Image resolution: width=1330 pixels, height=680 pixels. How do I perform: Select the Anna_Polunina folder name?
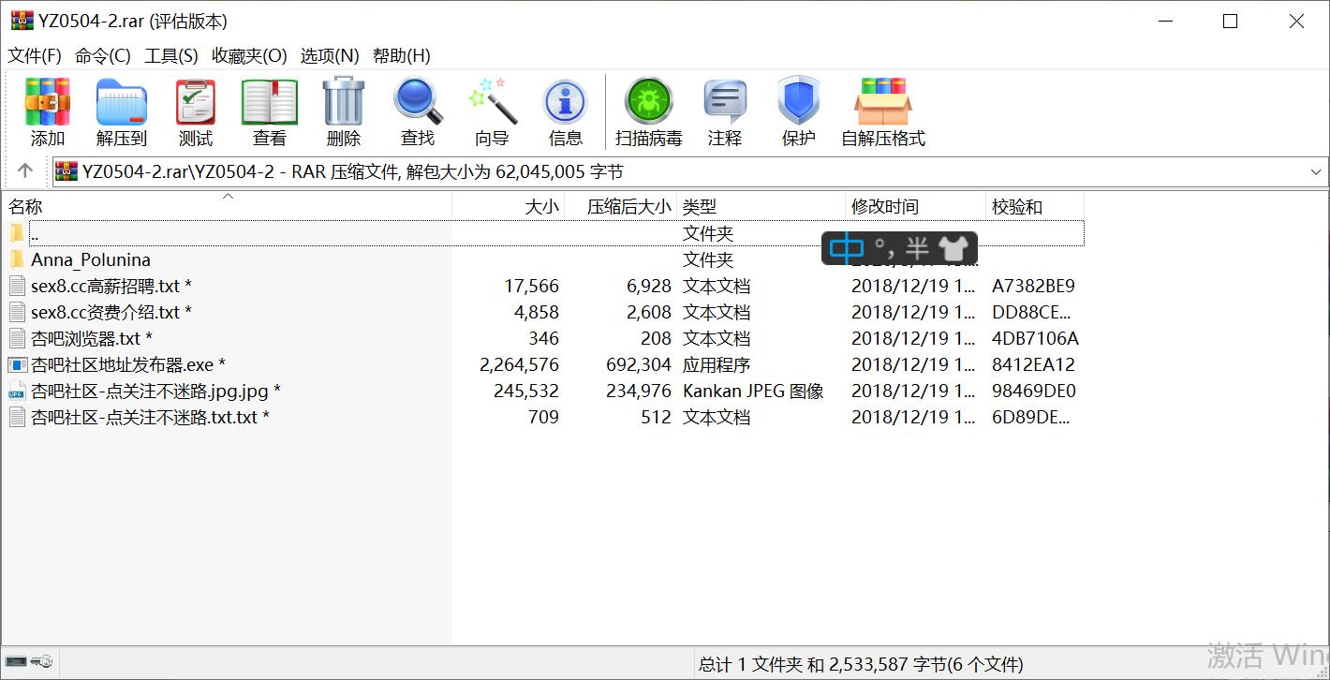tap(91, 259)
